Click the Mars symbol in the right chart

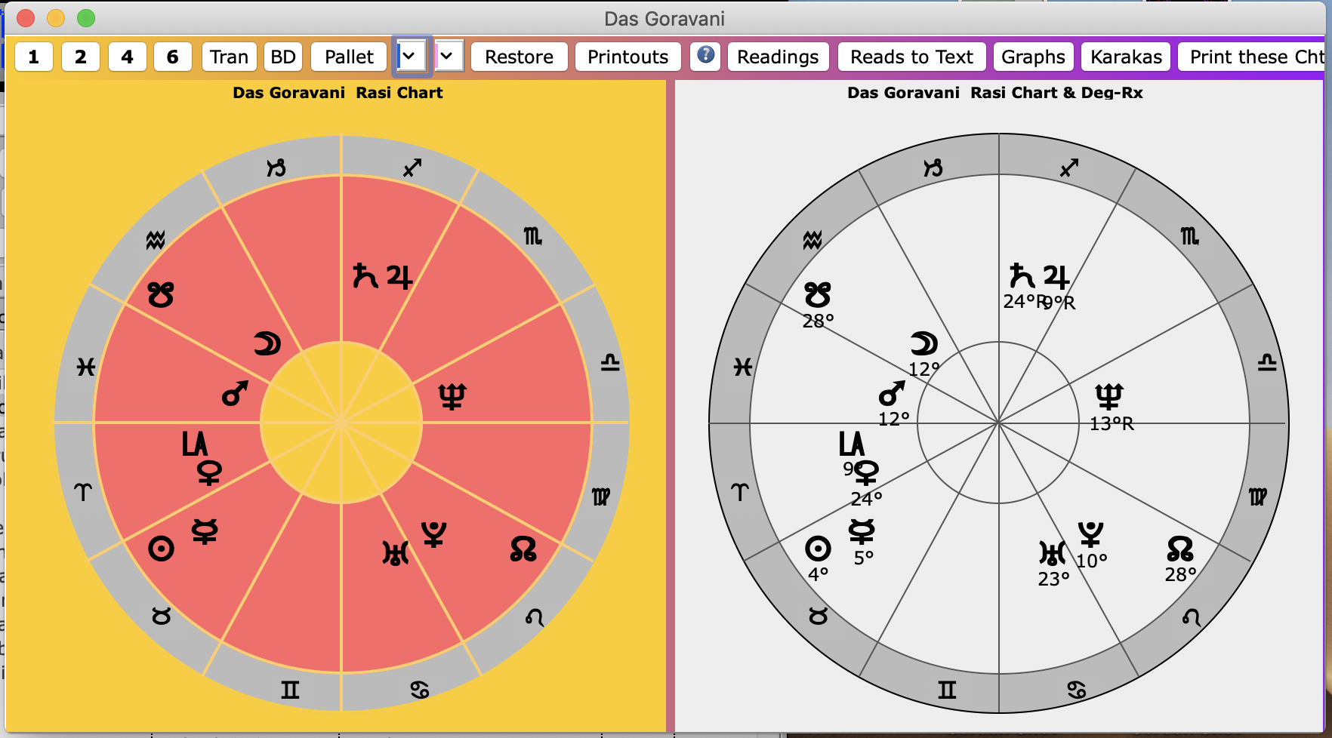pos(892,393)
